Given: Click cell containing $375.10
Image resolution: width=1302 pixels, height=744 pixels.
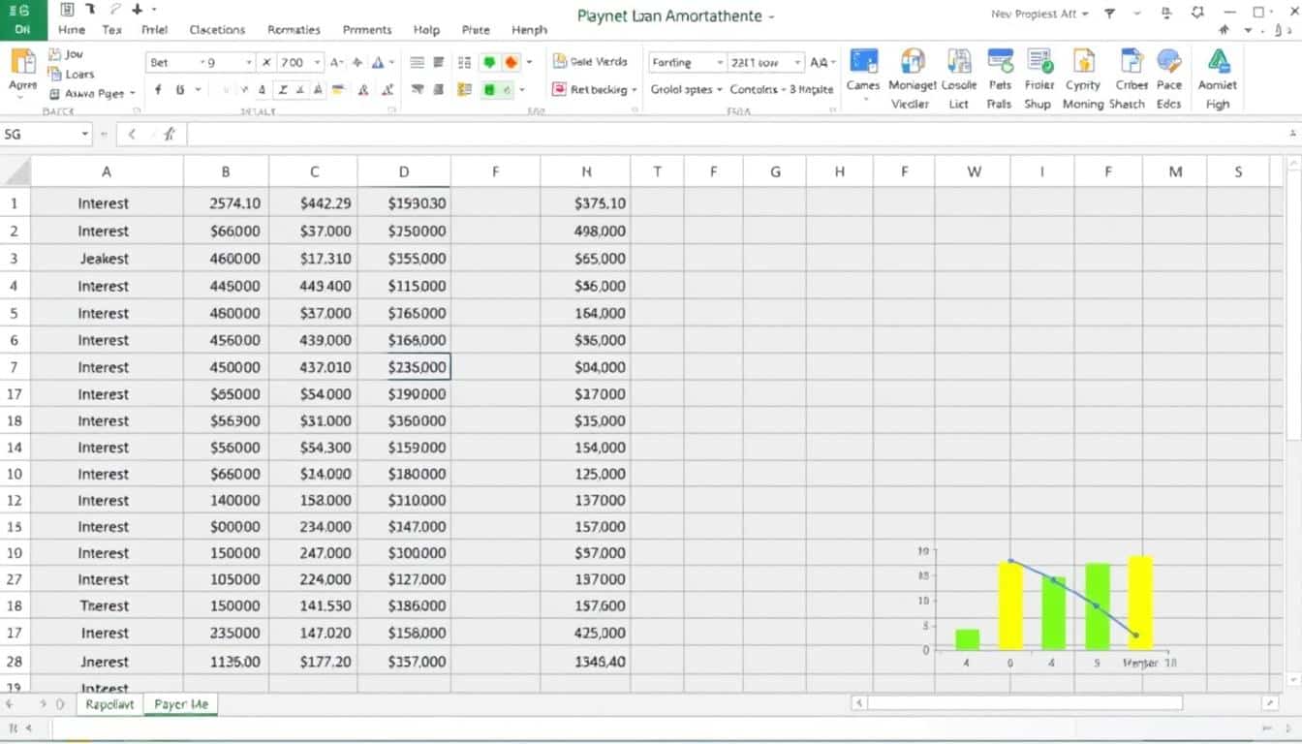Looking at the screenshot, I should tap(586, 203).
